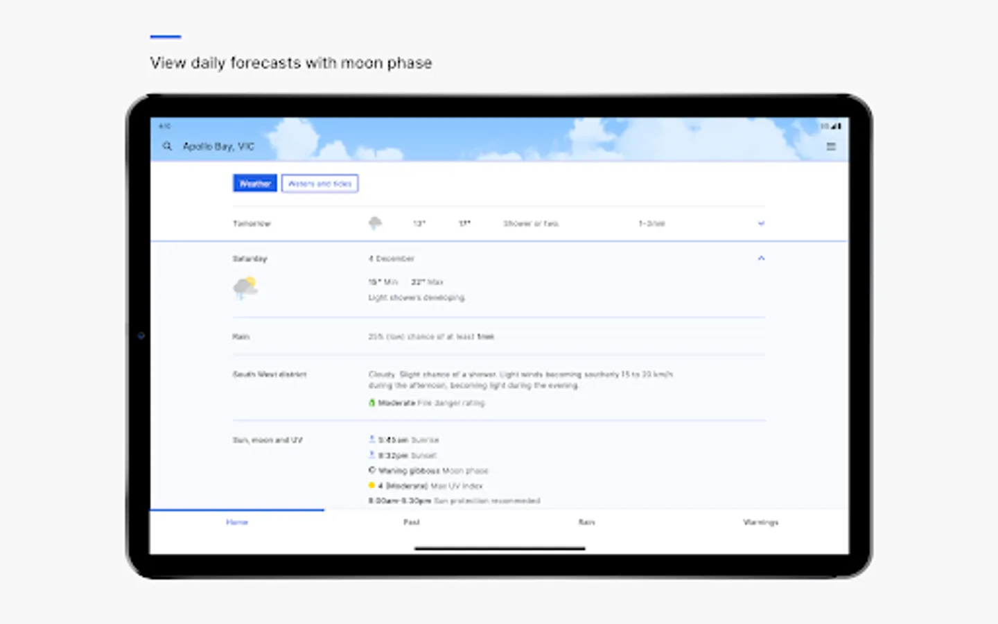Tap the status bar signal and battery icons
998x624 pixels.
click(830, 126)
